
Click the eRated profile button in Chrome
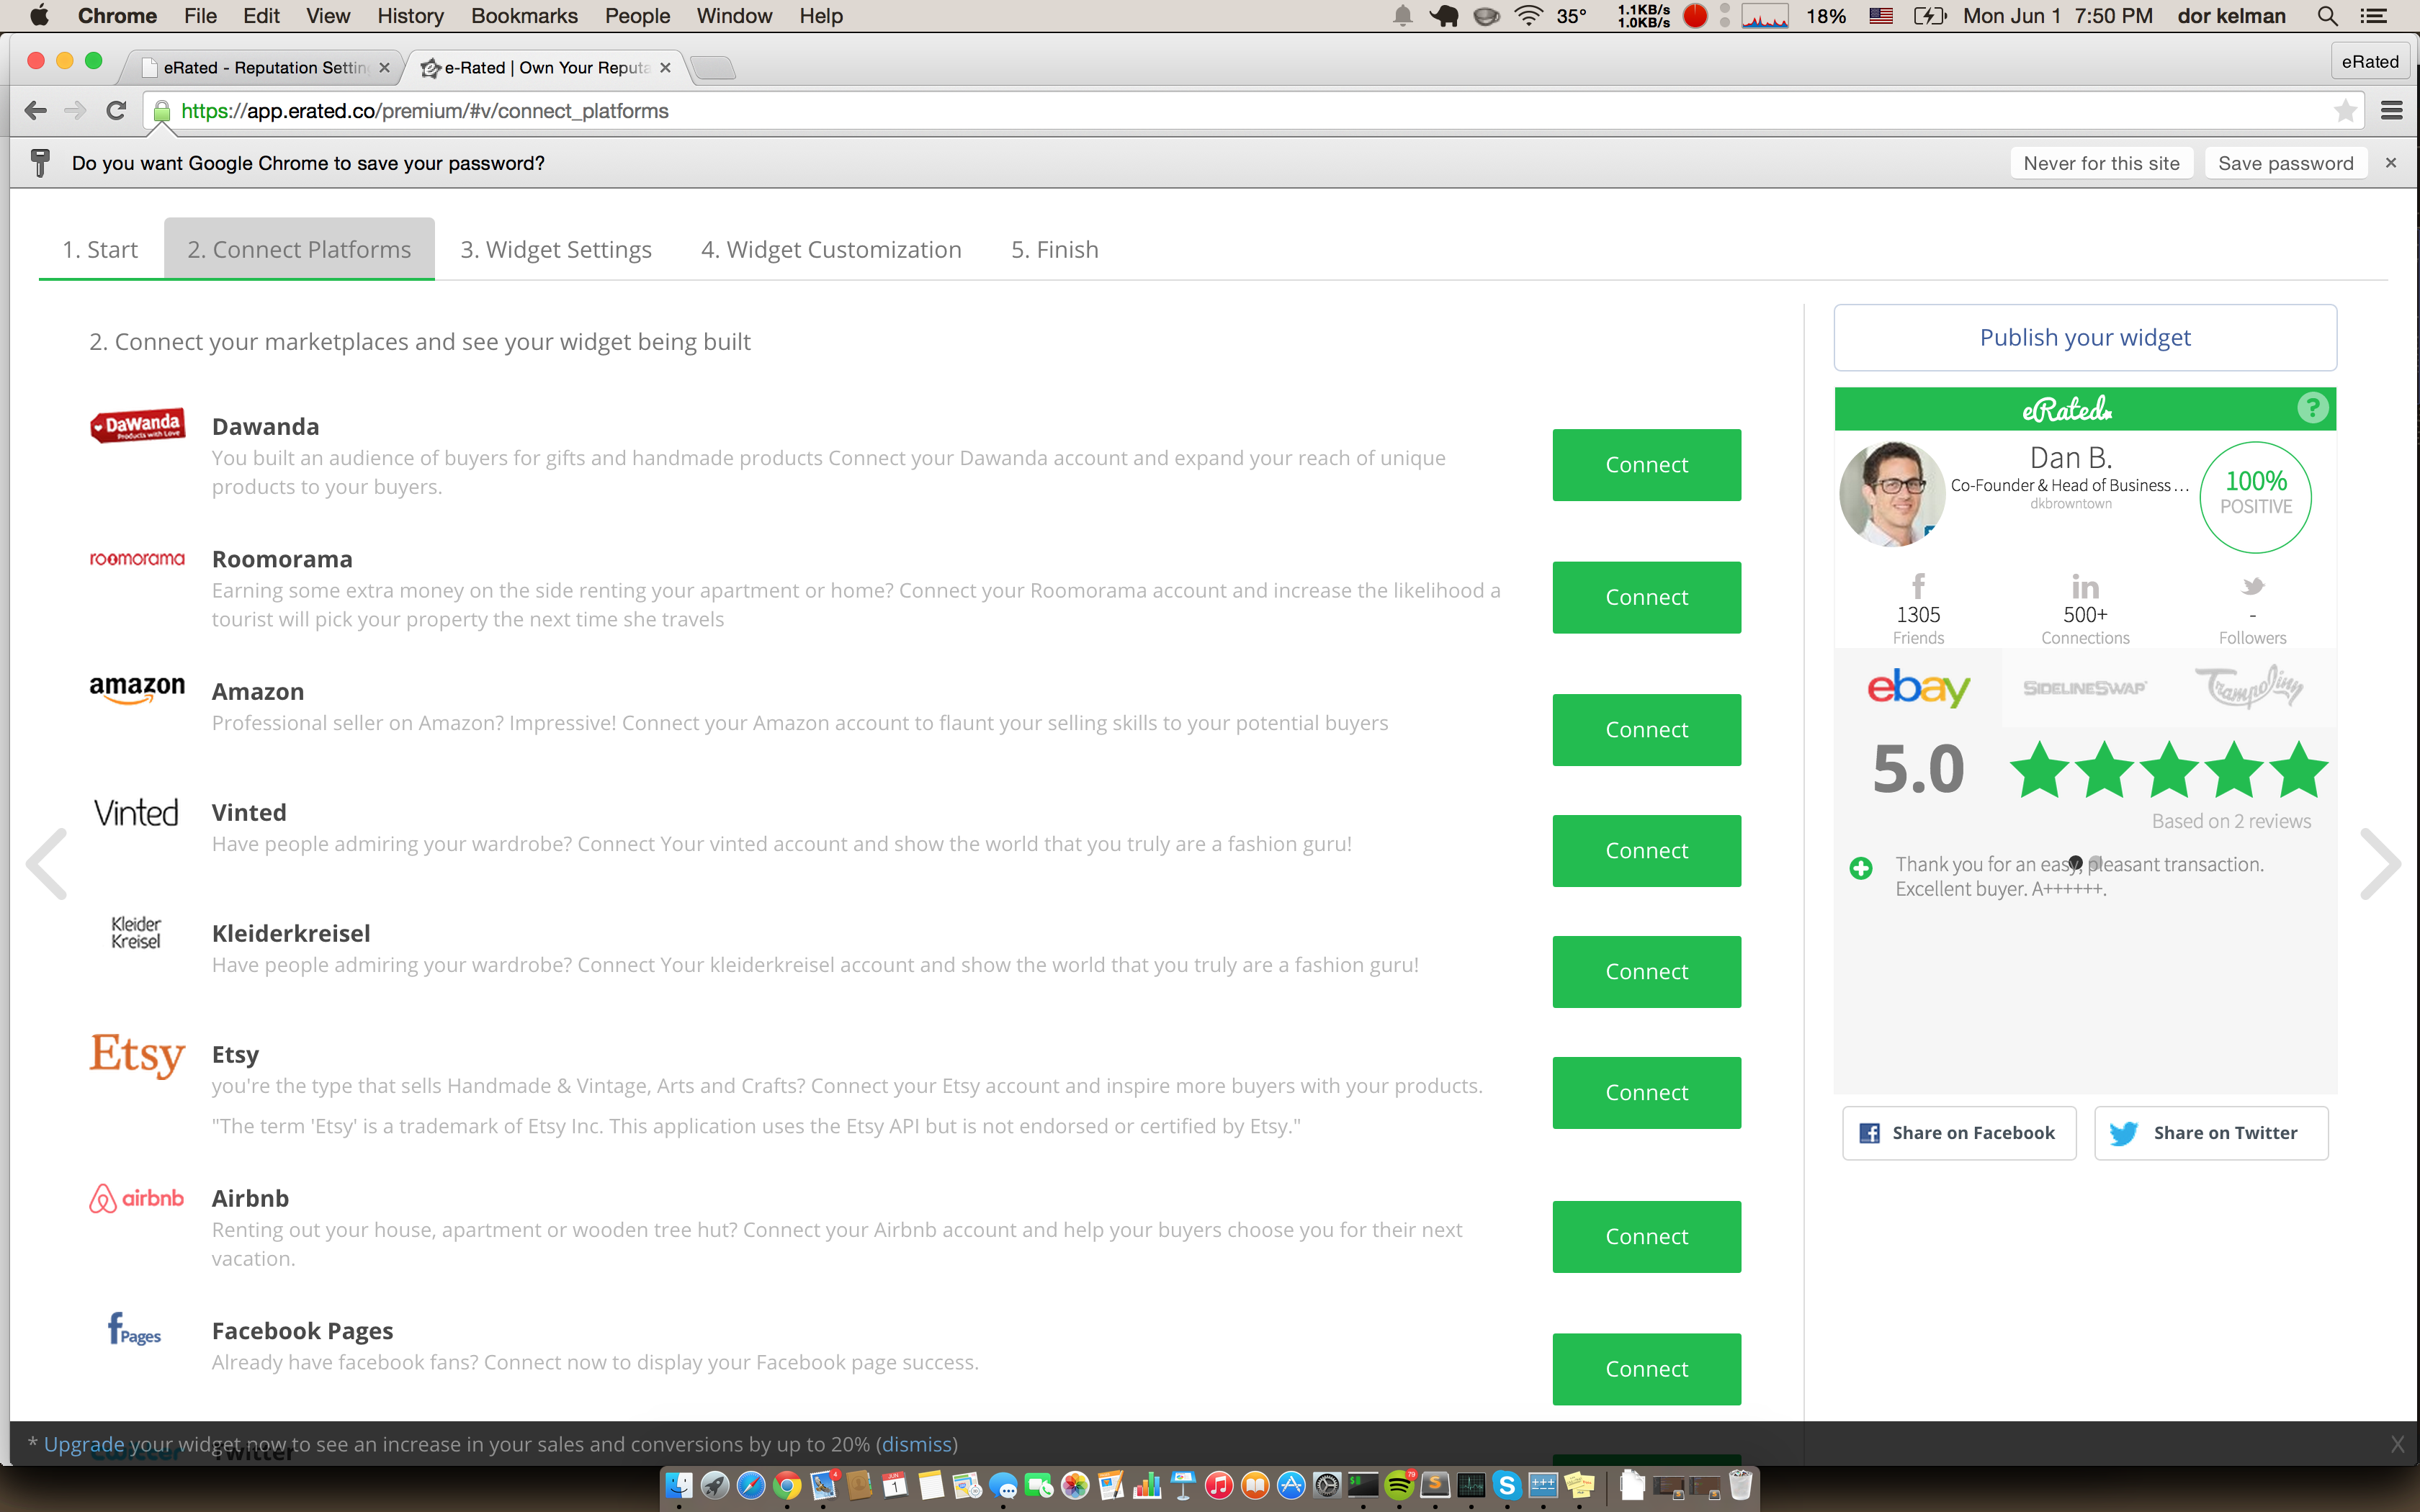coord(2369,62)
